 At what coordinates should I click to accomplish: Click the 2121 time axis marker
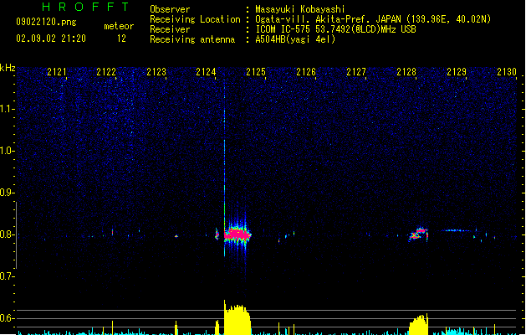point(57,71)
